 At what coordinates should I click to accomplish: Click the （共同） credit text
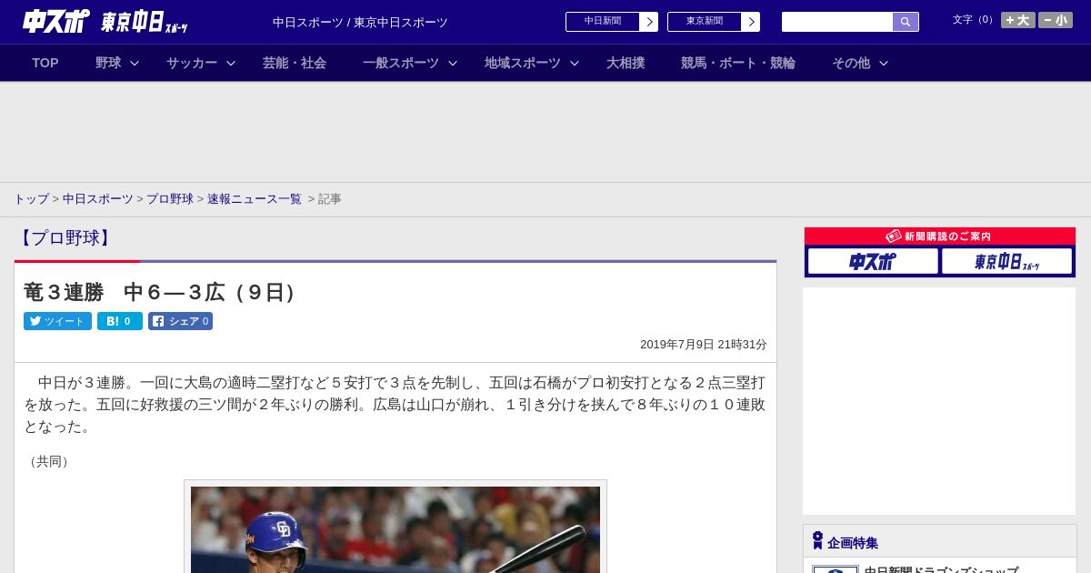click(x=49, y=462)
